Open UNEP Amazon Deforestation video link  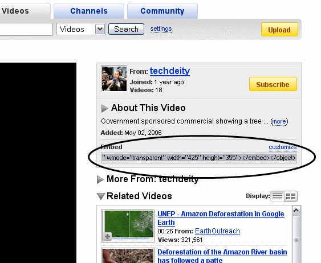[221, 218]
